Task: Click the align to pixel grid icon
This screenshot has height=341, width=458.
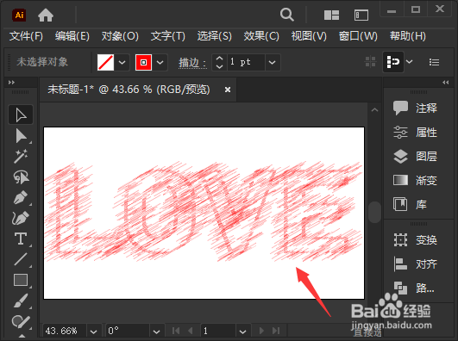Action: pyautogui.click(x=370, y=62)
